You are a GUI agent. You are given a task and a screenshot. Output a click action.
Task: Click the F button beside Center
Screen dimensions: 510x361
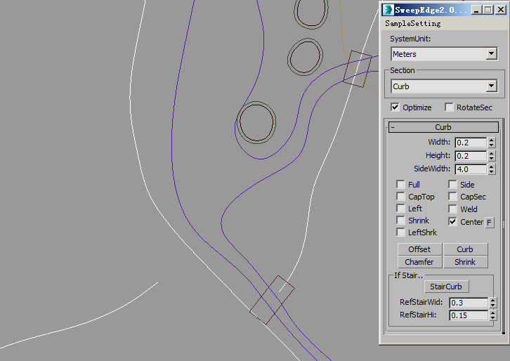(489, 223)
